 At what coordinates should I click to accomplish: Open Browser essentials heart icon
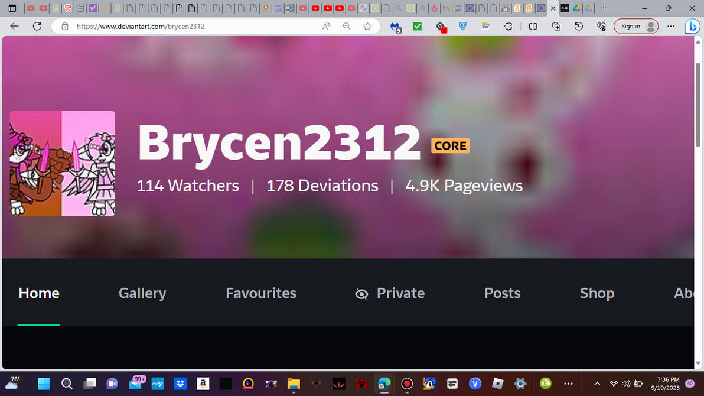coord(602,27)
